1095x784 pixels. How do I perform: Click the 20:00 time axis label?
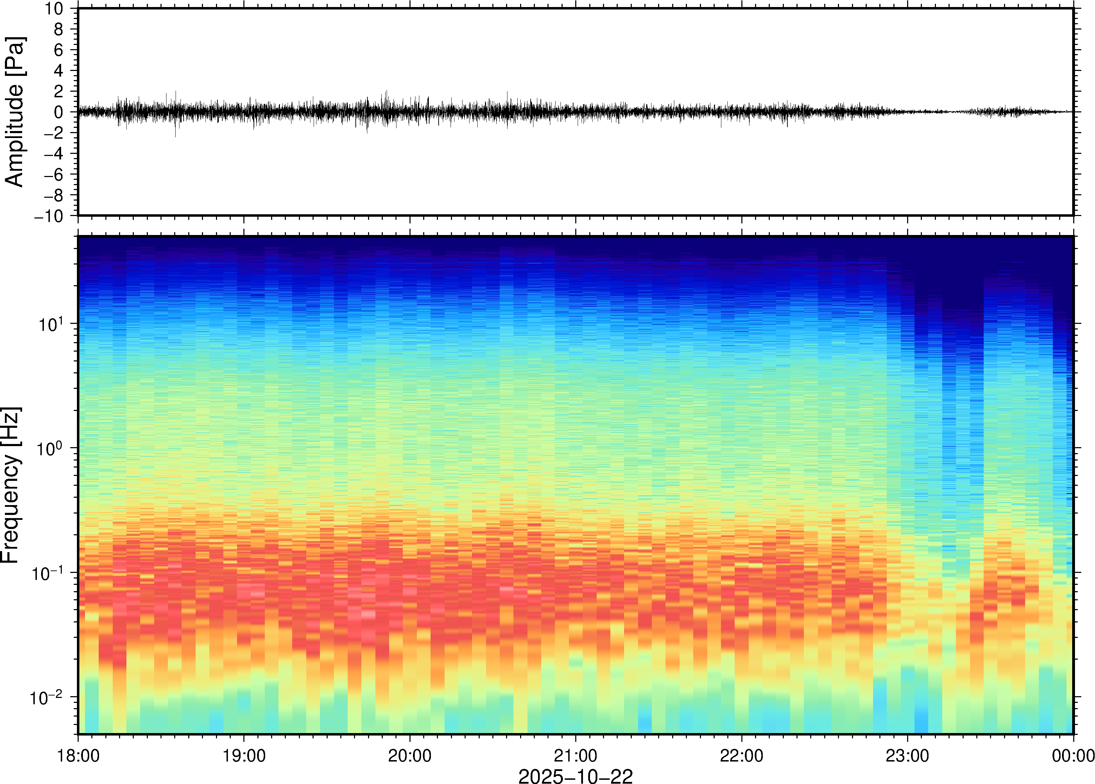[410, 756]
